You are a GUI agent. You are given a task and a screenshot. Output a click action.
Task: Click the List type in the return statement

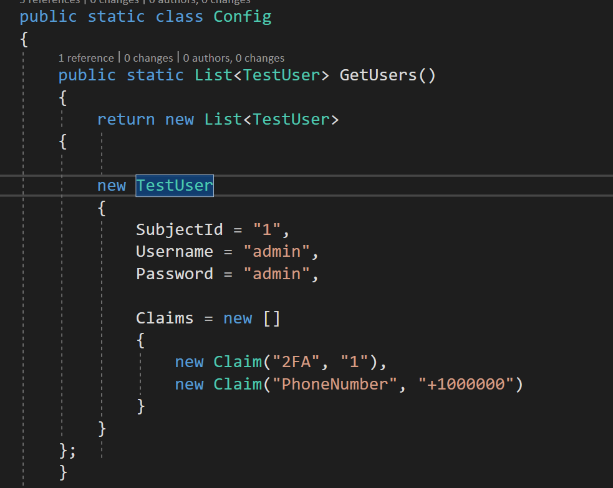(223, 119)
